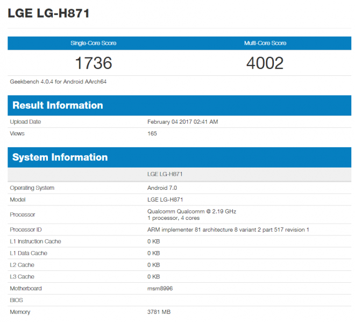Select the L2 Cache 0 KB value
Viewport: 355px width, 322px height.
pyautogui.click(x=154, y=265)
